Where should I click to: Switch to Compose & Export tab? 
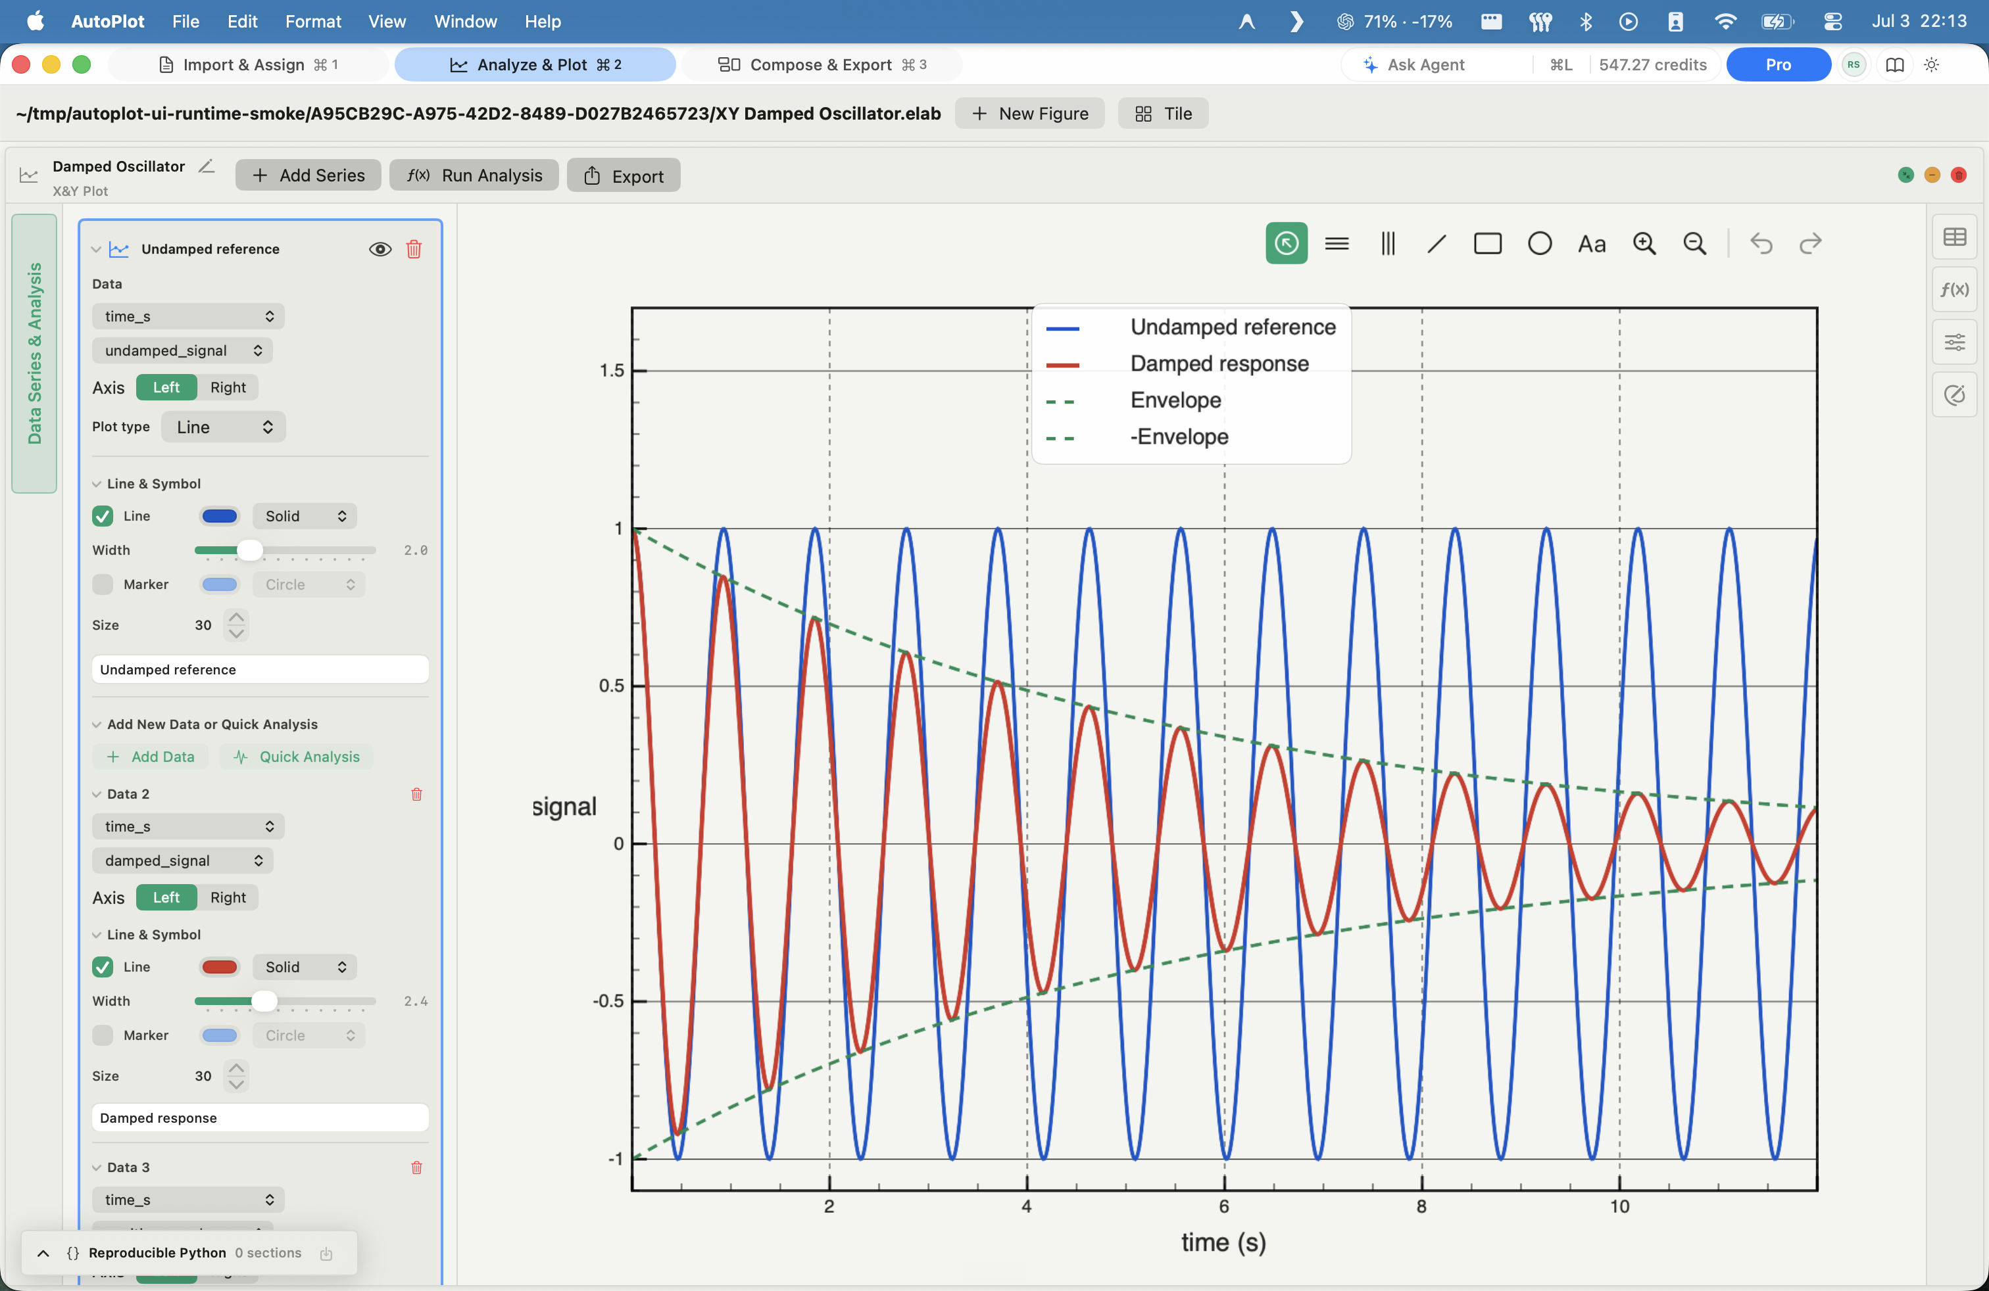(822, 64)
